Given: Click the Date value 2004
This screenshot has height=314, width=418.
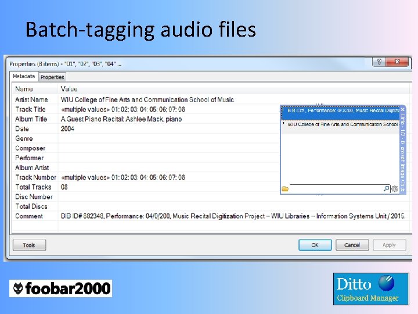Looking at the screenshot, I should (67, 129).
